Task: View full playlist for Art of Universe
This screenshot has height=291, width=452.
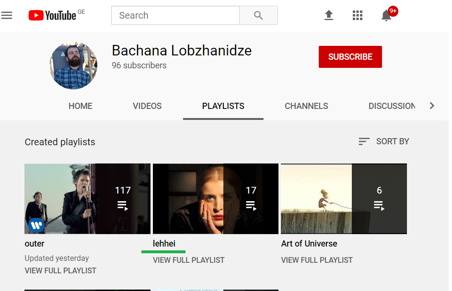Action: (317, 260)
